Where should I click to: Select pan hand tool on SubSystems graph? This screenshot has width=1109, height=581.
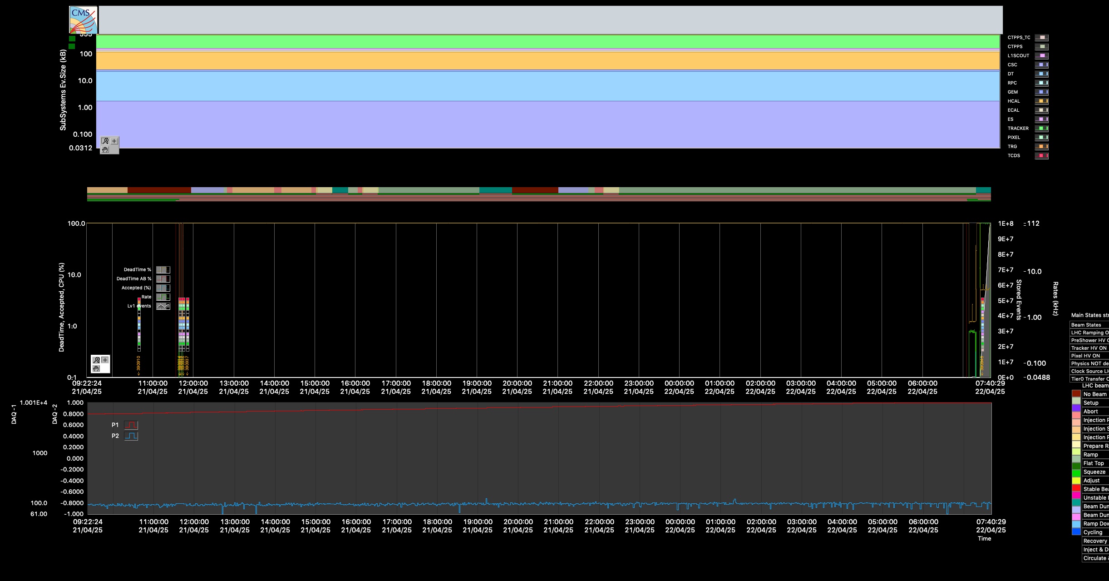(x=105, y=149)
